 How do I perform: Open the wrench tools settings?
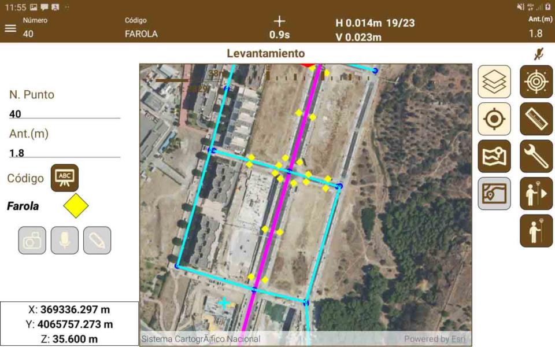(x=536, y=156)
